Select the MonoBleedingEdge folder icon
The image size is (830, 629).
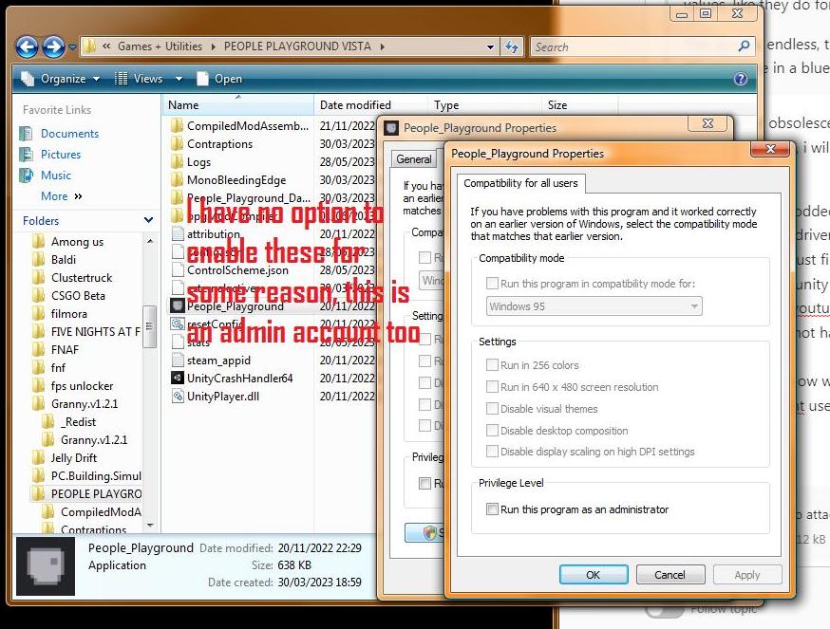[x=177, y=180]
